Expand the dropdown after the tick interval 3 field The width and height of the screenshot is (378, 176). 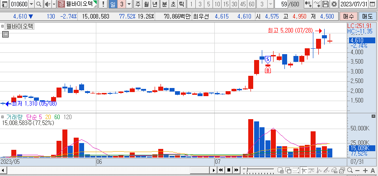pyautogui.click(x=271, y=4)
